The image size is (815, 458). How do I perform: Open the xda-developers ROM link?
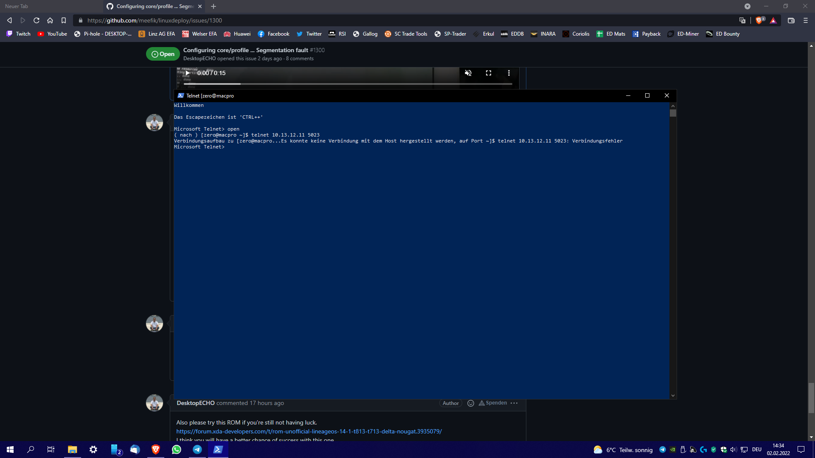(309, 431)
